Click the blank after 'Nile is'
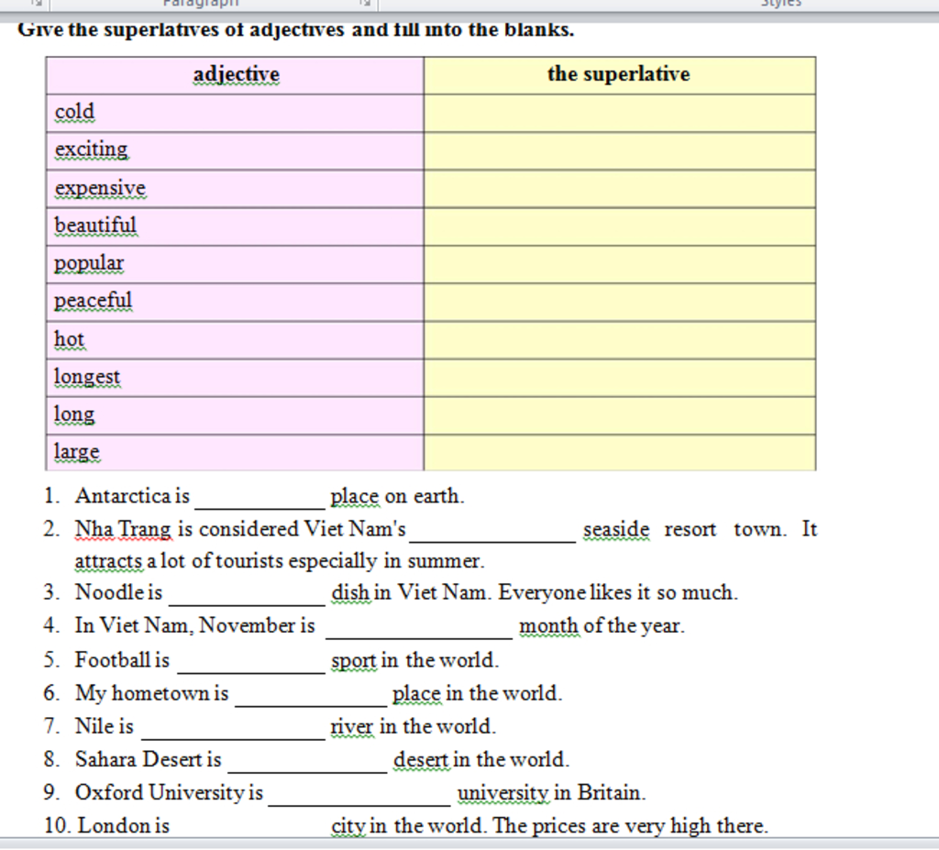 coord(233,730)
